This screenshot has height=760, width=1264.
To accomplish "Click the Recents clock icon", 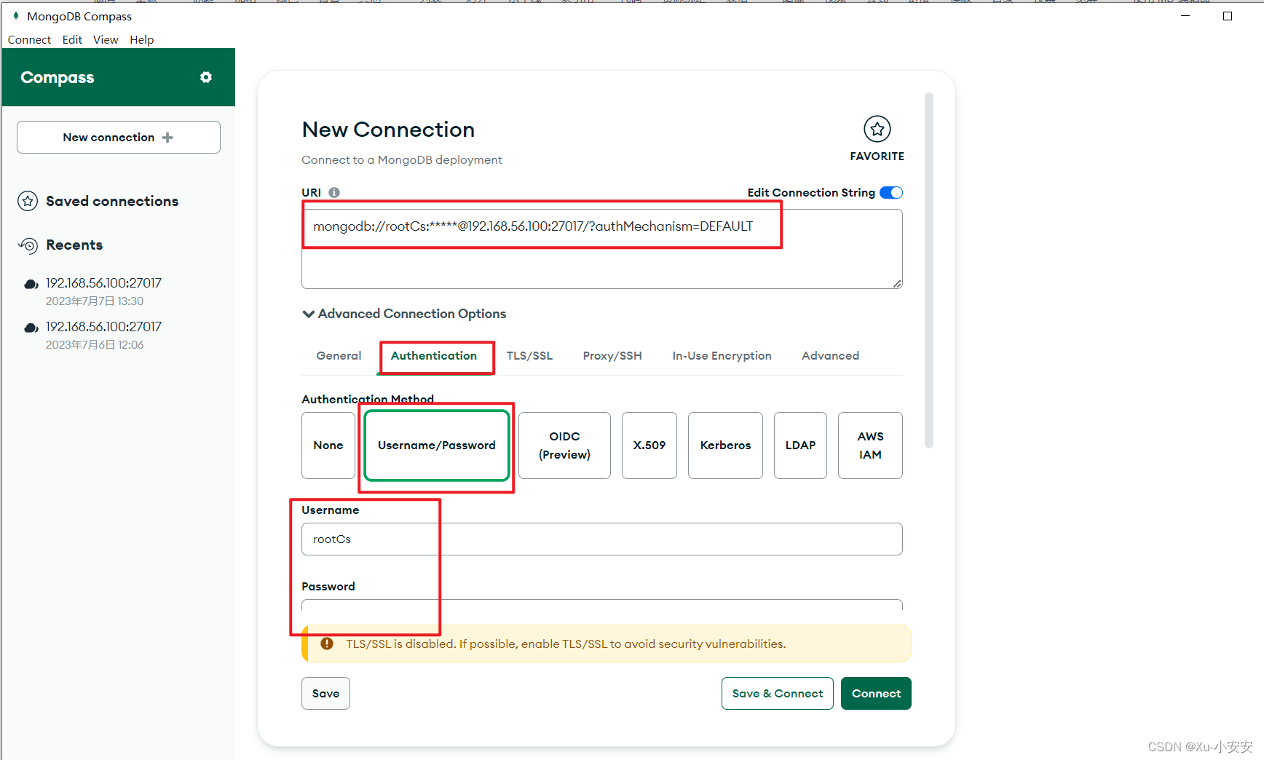I will pyautogui.click(x=28, y=246).
